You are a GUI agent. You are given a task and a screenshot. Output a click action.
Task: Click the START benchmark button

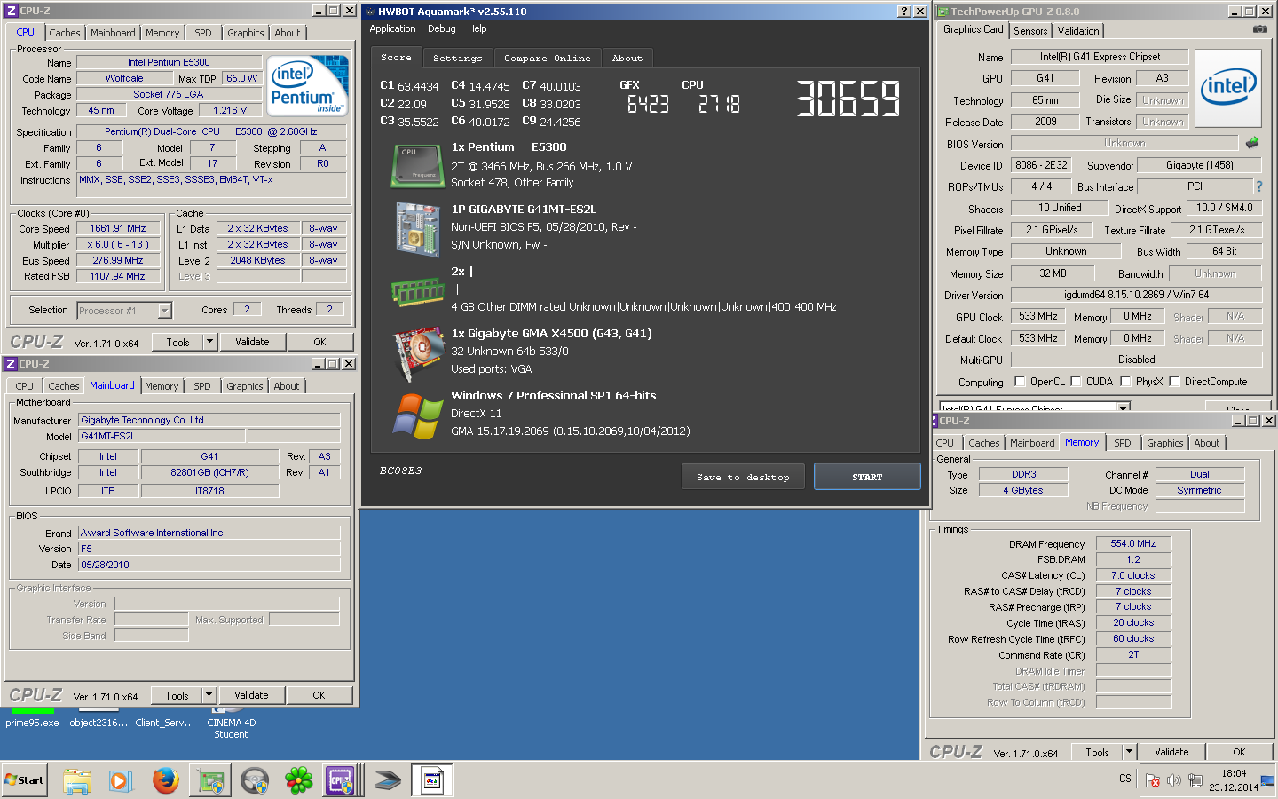pyautogui.click(x=867, y=477)
